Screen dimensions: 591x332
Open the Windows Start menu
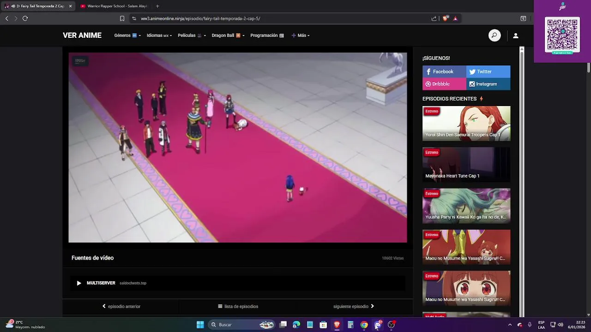click(200, 325)
